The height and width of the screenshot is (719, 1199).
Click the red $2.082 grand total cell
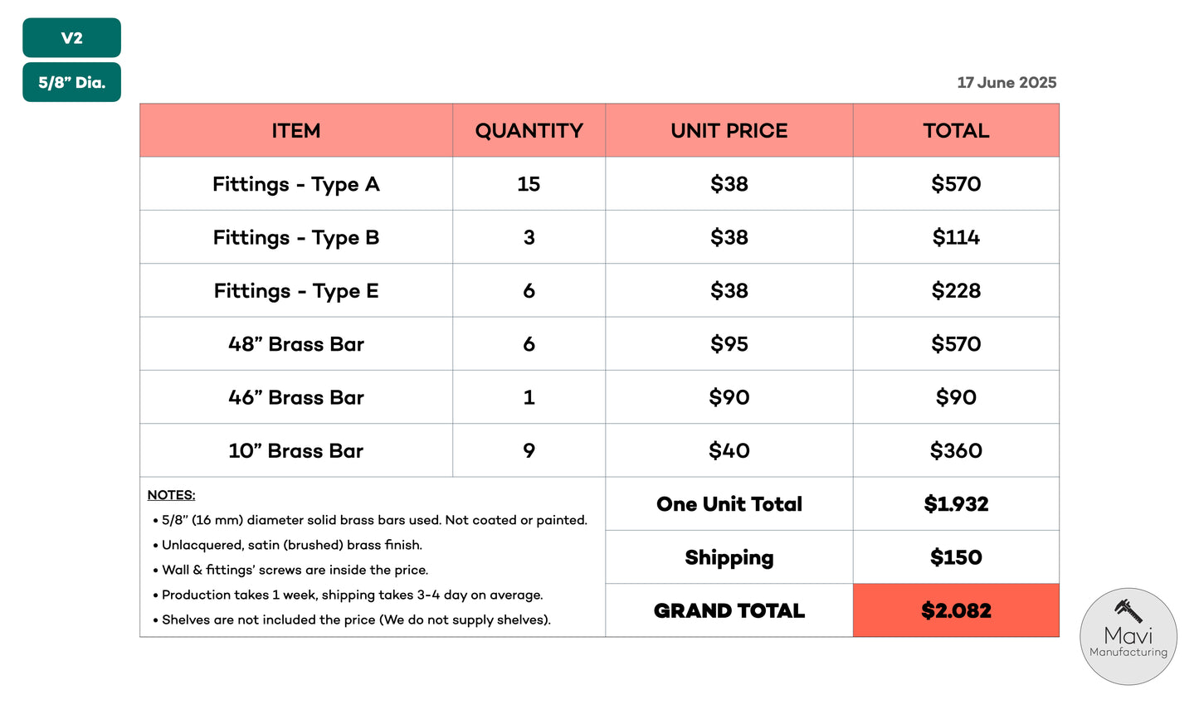(x=956, y=610)
